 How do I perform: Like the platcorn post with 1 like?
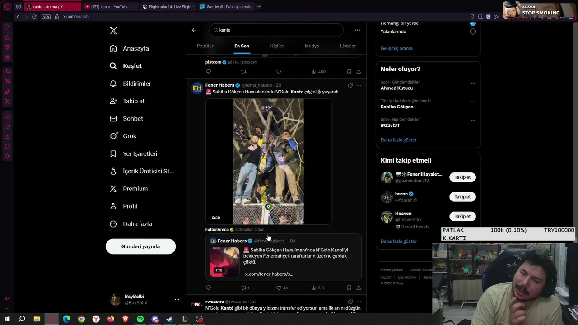pos(280,71)
